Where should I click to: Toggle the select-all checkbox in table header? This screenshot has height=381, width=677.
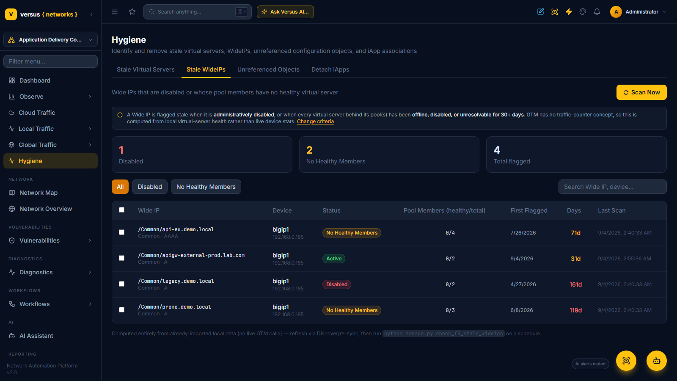122,210
